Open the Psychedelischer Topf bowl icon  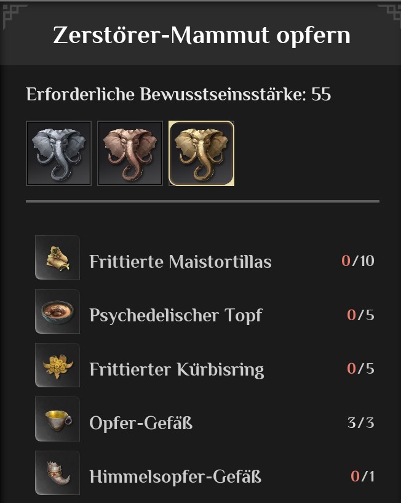click(x=57, y=312)
